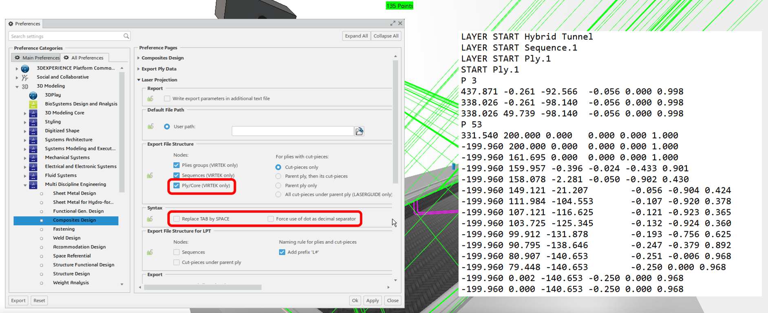
Task: Uncheck Ply/Core (VIRTEK only) checkbox
Action: coord(177,186)
